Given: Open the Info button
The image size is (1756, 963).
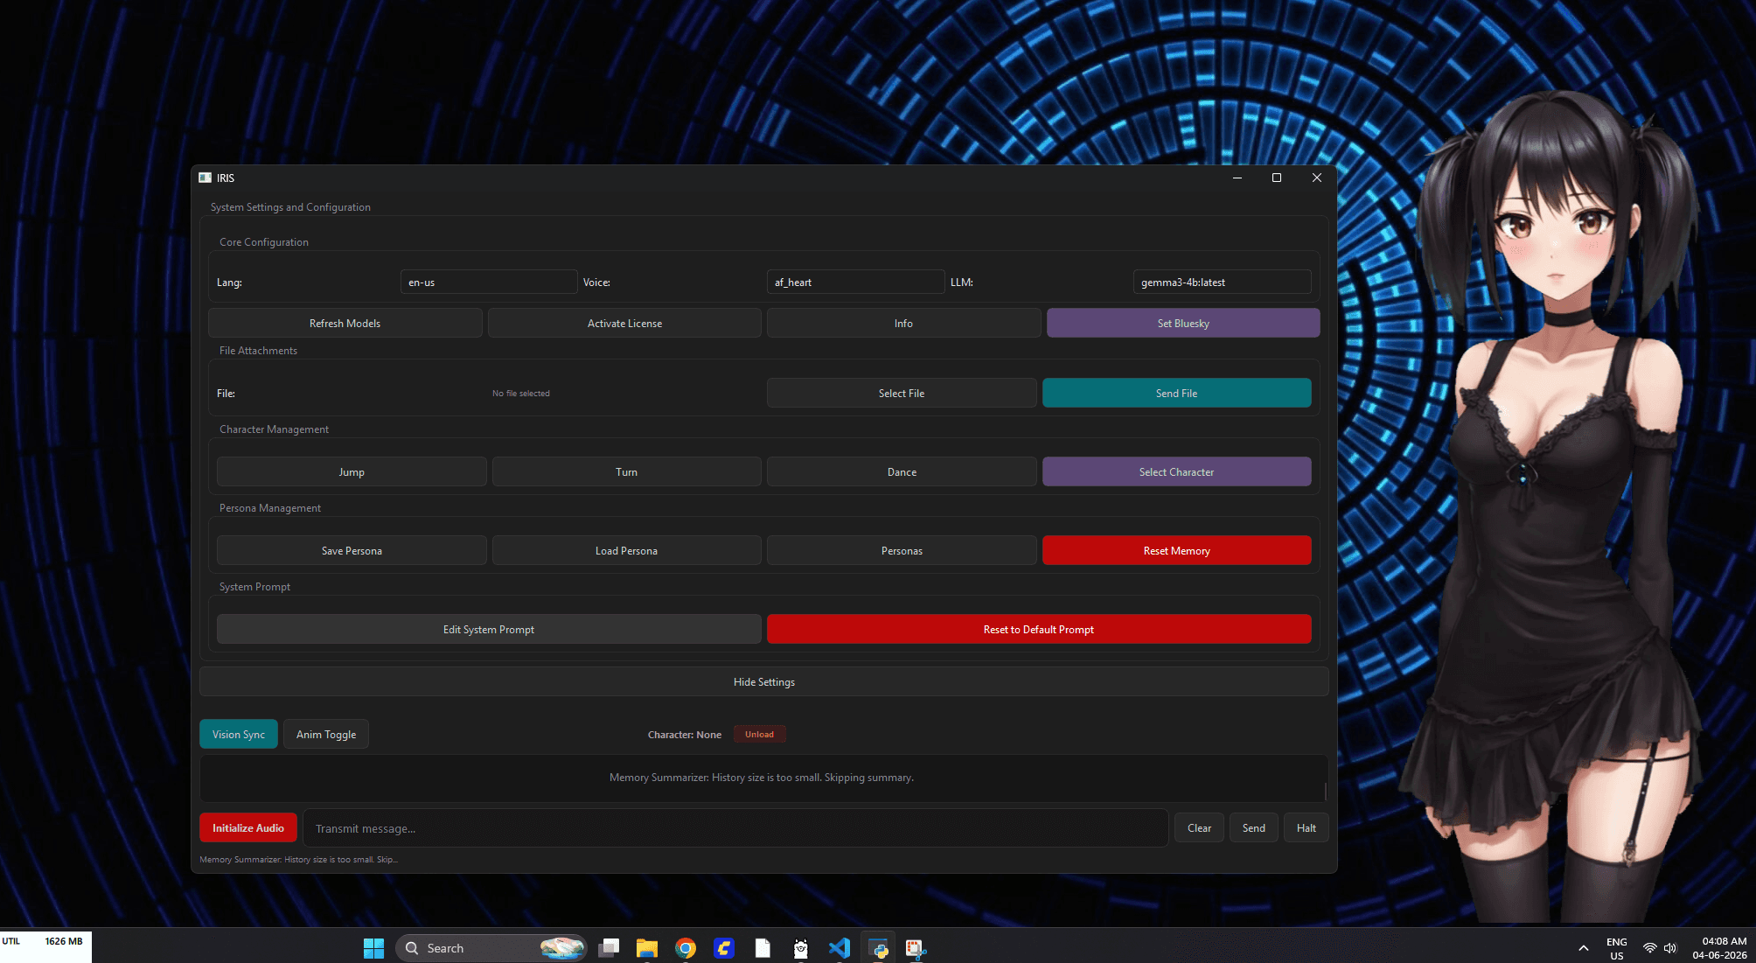Looking at the screenshot, I should [x=903, y=323].
